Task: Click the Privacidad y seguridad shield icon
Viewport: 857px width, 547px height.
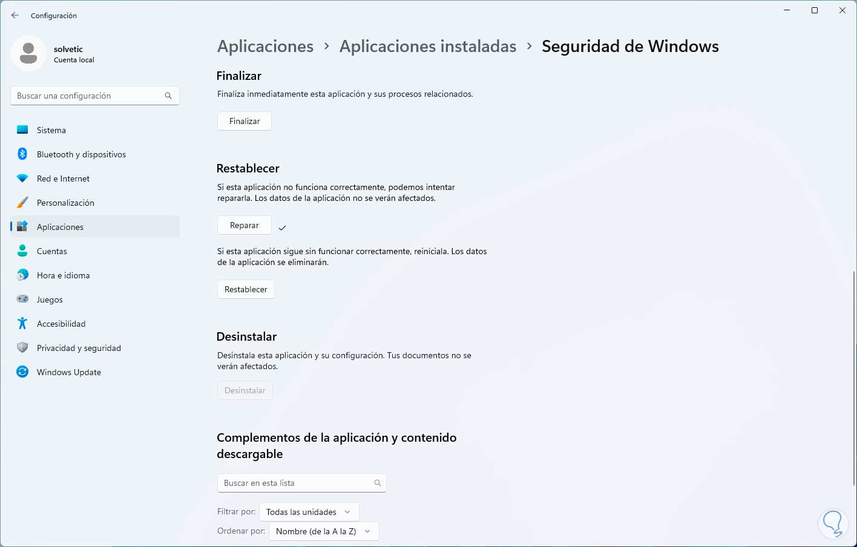Action: tap(22, 348)
